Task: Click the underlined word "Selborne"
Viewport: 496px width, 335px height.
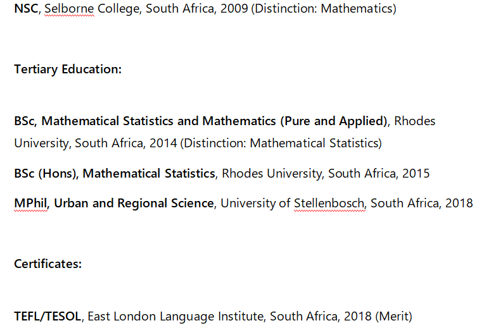Action: click(x=68, y=9)
